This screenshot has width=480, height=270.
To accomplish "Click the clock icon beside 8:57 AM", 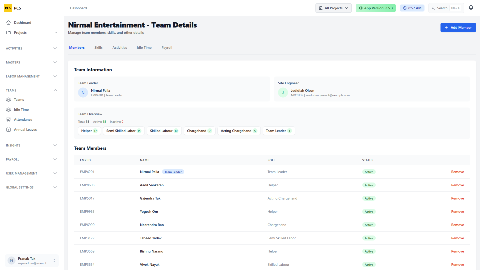I will [405, 8].
